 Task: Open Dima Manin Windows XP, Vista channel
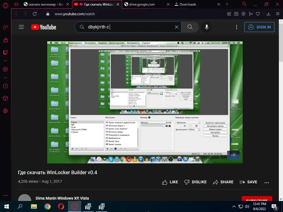tap(62, 198)
